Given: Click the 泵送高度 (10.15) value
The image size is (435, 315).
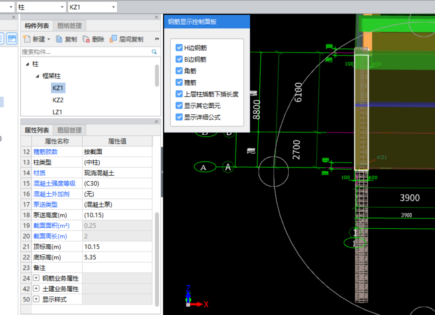Looking at the screenshot, I should coord(117,215).
